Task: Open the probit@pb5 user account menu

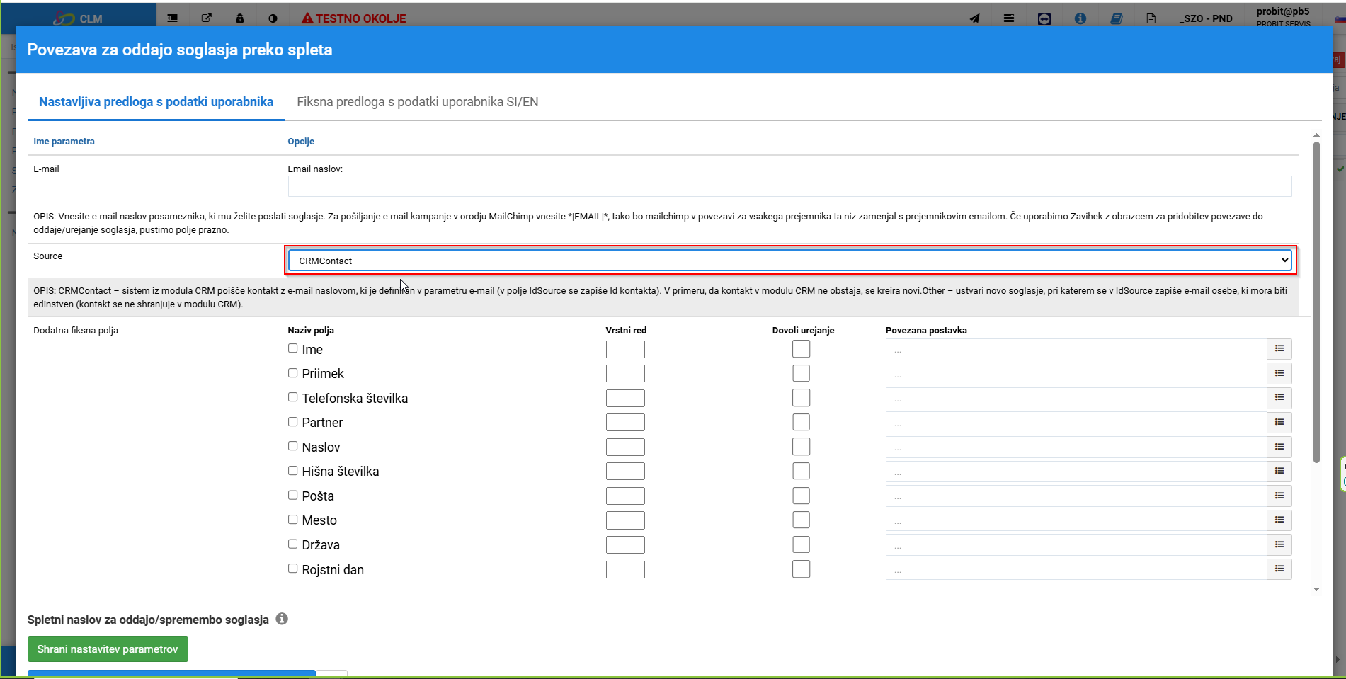Action: tap(1283, 17)
